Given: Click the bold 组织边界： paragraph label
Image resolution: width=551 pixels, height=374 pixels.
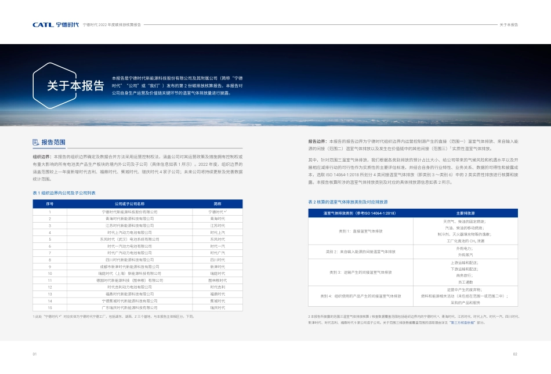Looking at the screenshot, I should tap(42, 157).
